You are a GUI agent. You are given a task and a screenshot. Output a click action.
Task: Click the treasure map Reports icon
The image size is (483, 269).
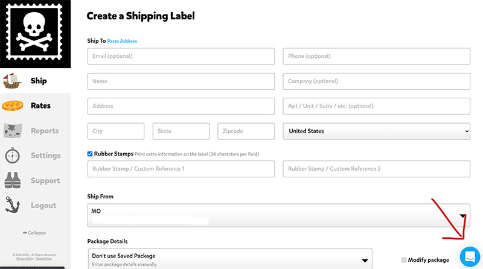coord(13,131)
